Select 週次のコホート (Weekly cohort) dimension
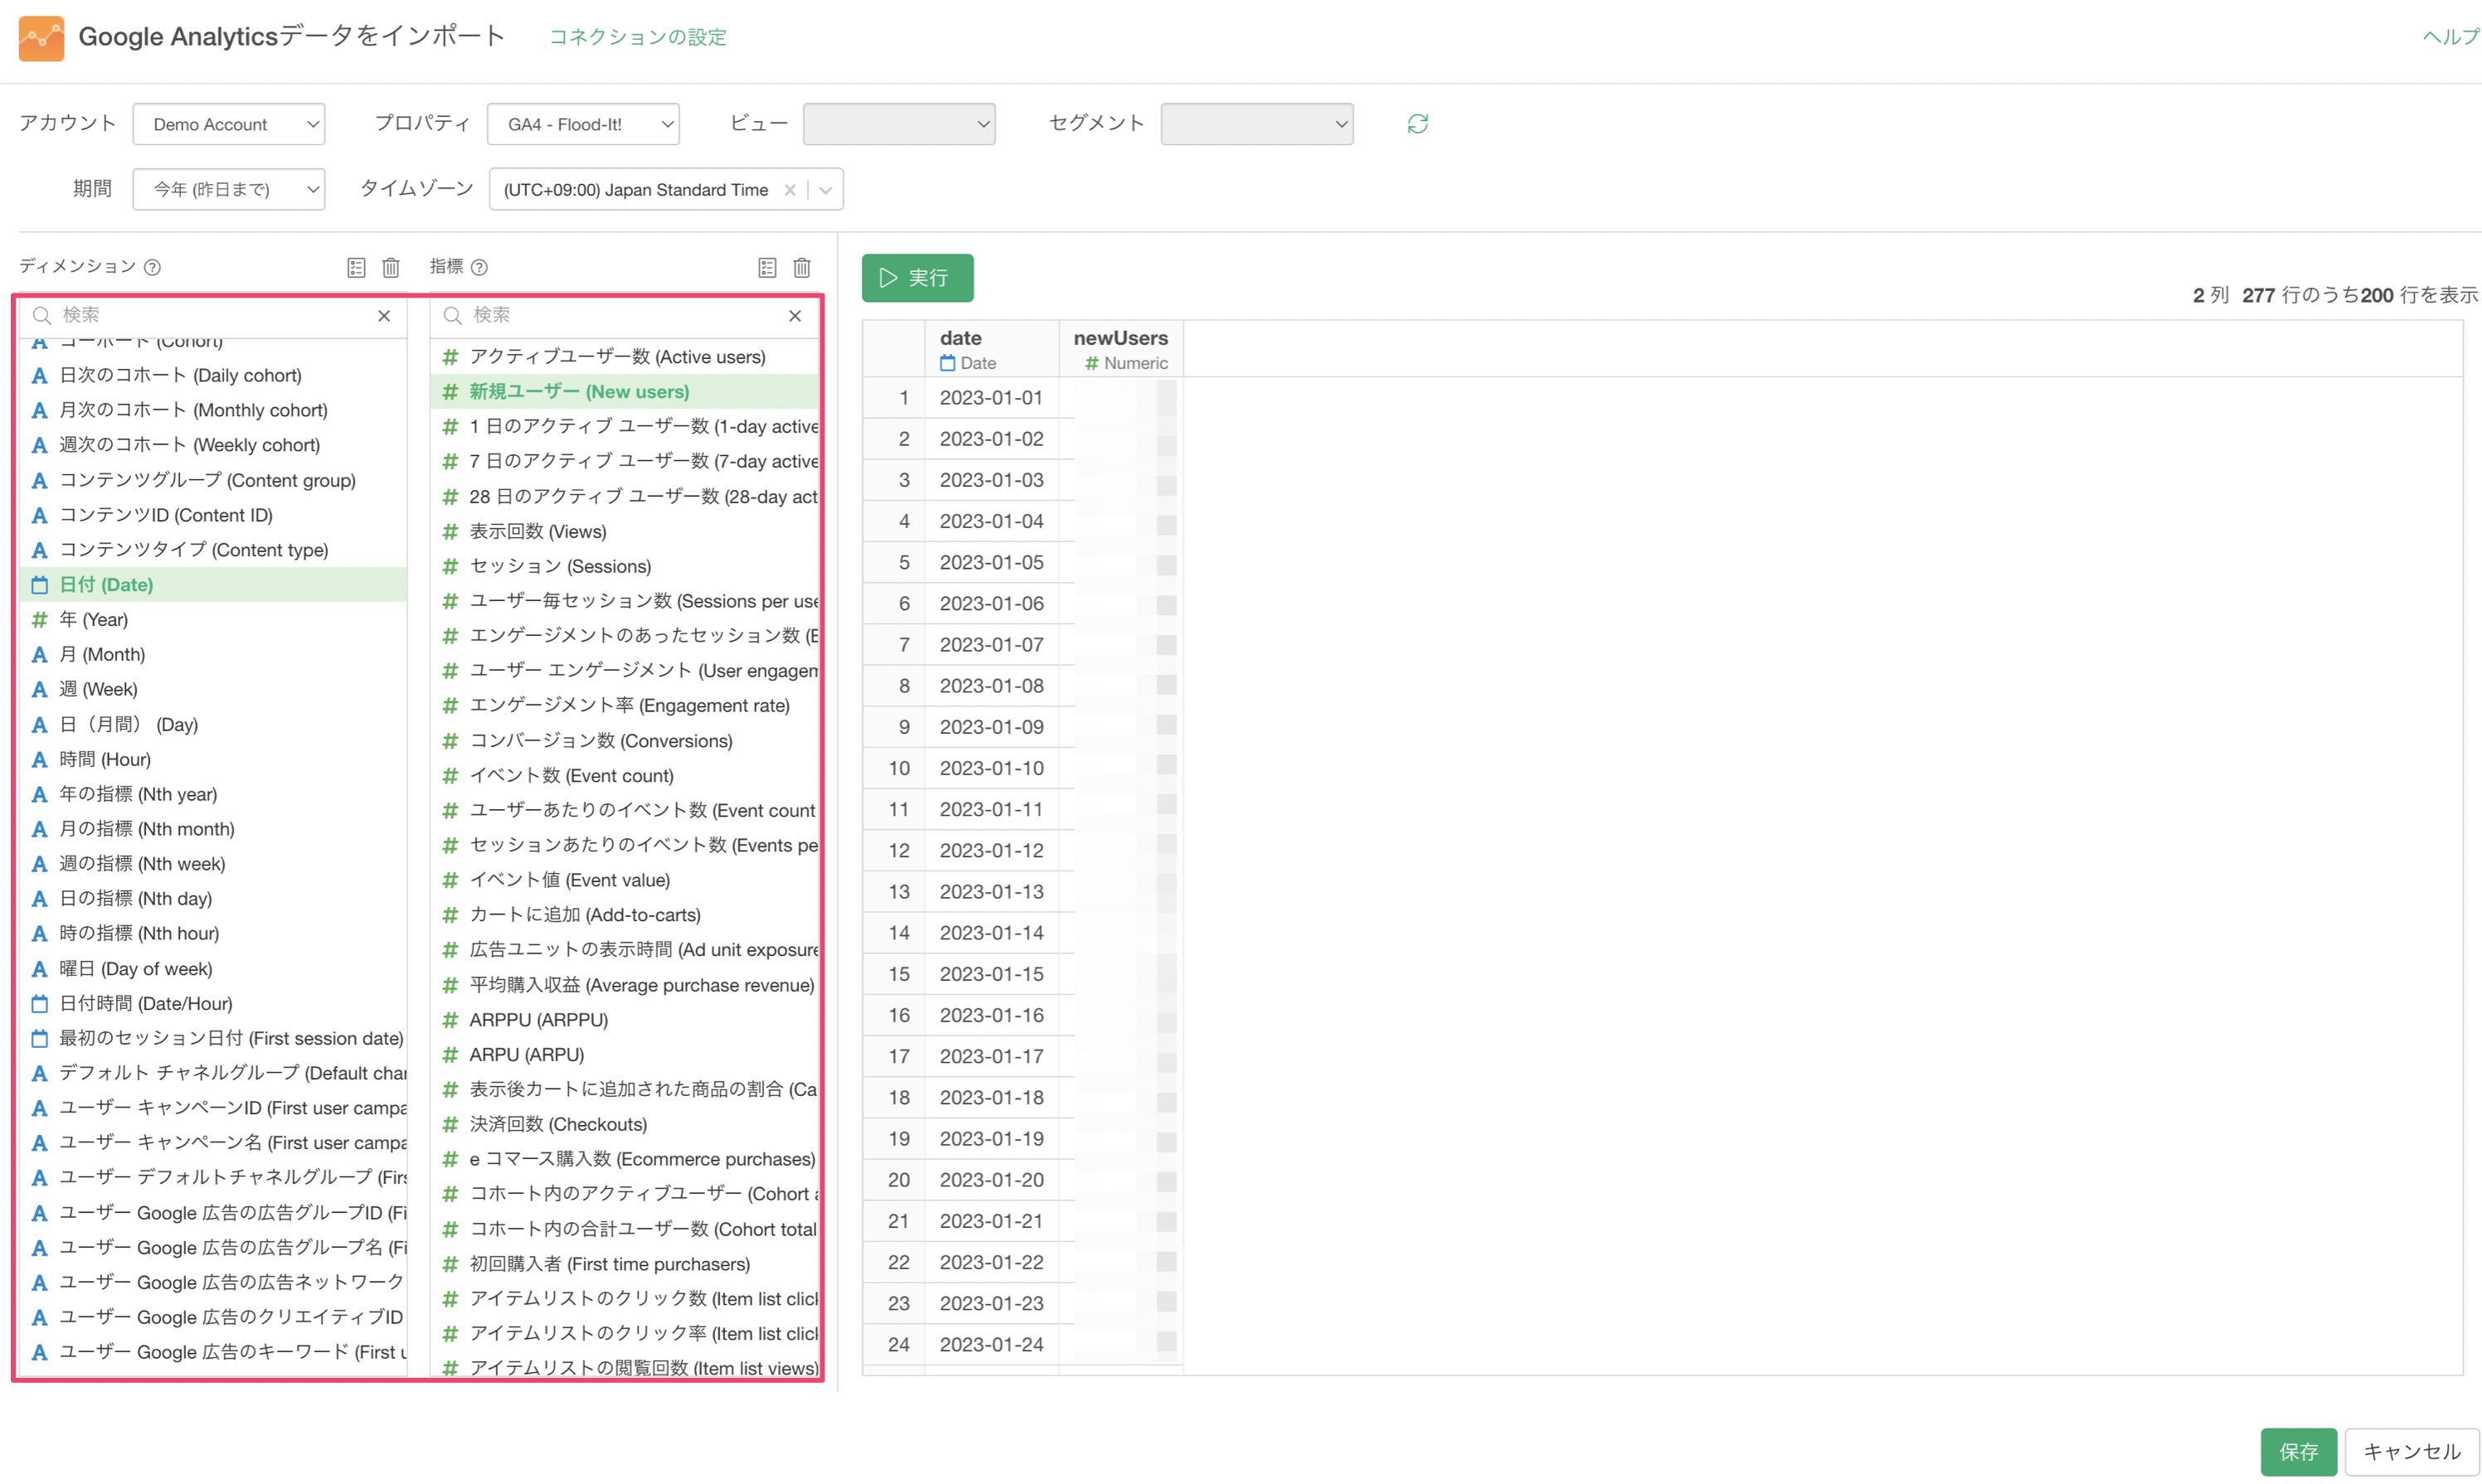Screen dimensions: 2482x1484 212,445
